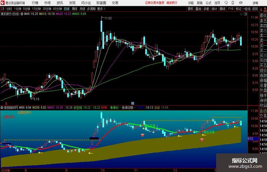Screen dimensions: 267x172
Task: Open the 选项 menu
Action: (x=217, y=3)
